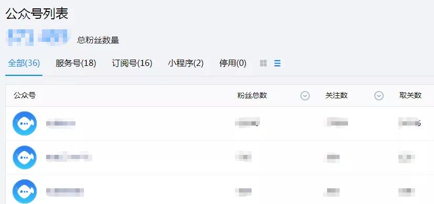Open sort arrow beside 粉丝总数
Screen dimensions: 434x204
[x=305, y=96]
